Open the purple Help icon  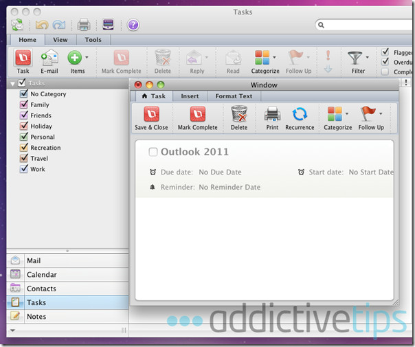coord(133,25)
